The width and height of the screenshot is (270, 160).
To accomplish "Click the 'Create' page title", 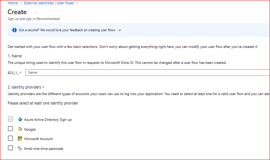I will click(17, 12).
